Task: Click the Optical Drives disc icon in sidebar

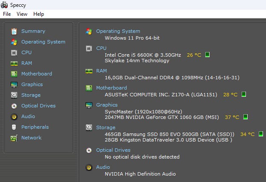Action: [x=14, y=106]
